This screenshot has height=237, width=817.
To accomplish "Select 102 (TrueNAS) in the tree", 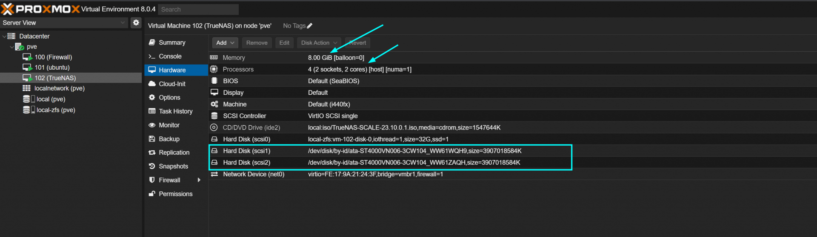I will pyautogui.click(x=55, y=78).
